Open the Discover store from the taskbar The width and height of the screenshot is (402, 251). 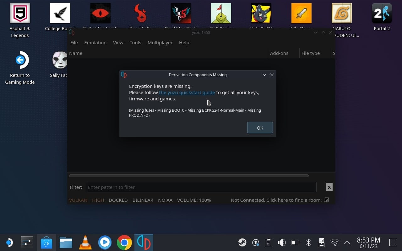point(46,243)
